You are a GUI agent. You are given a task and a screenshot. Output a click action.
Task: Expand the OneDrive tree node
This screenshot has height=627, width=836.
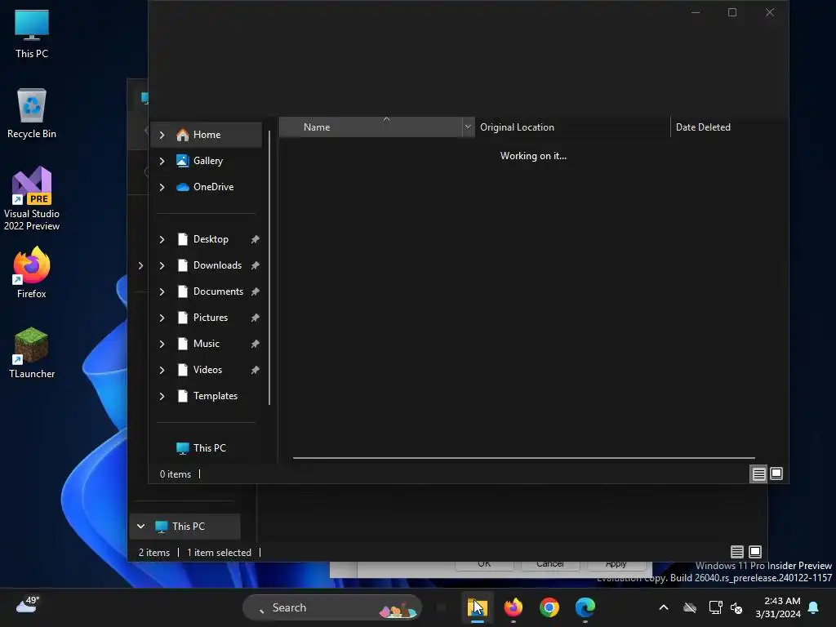point(162,187)
